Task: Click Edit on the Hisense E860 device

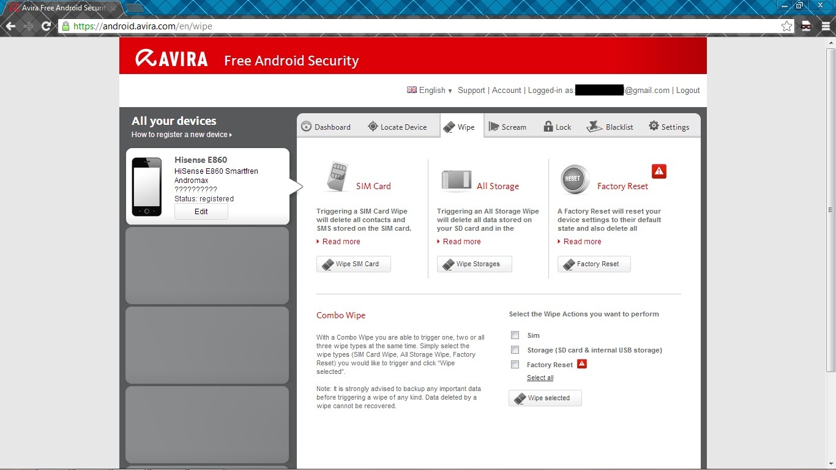Action: pyautogui.click(x=201, y=212)
